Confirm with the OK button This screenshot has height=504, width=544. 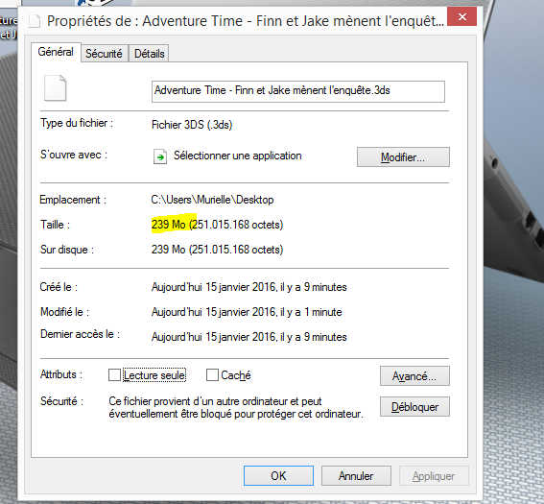click(278, 476)
